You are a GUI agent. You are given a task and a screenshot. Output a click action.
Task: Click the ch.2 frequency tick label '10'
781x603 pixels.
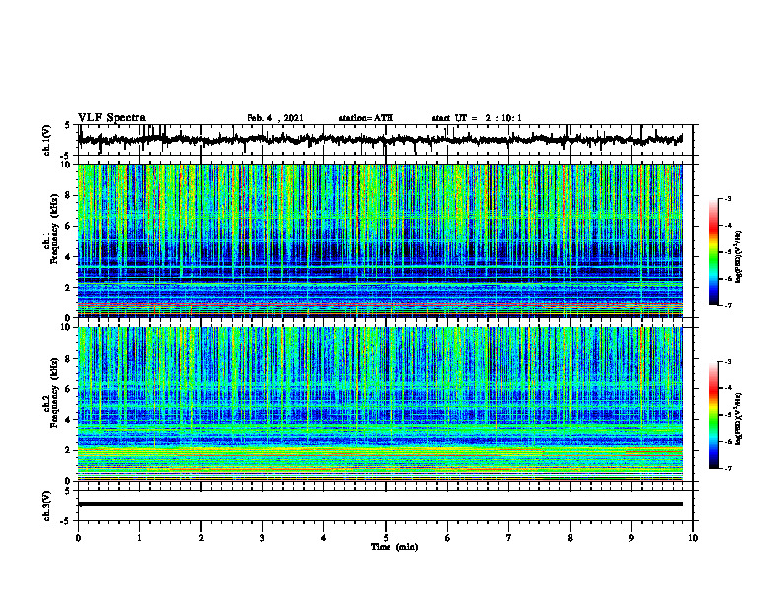(67, 327)
